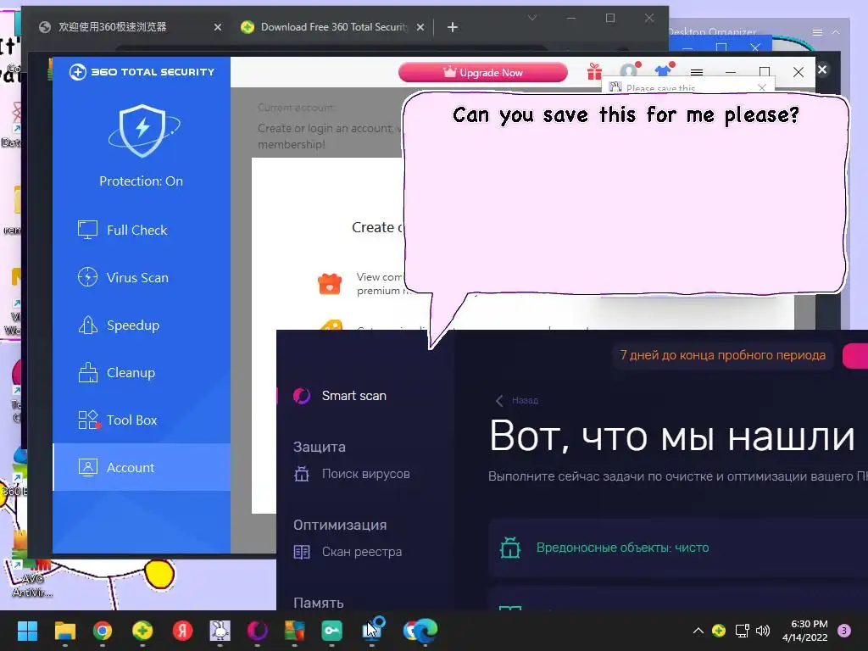Open the bunny app from the taskbar
Viewport: 868px width, 651px height.
(x=220, y=631)
